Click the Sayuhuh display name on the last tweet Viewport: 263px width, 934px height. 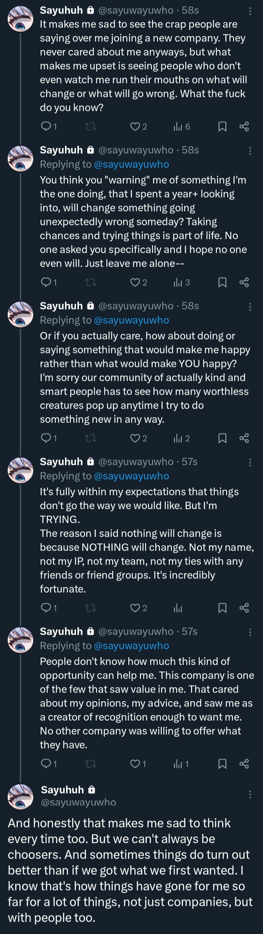coord(62,790)
